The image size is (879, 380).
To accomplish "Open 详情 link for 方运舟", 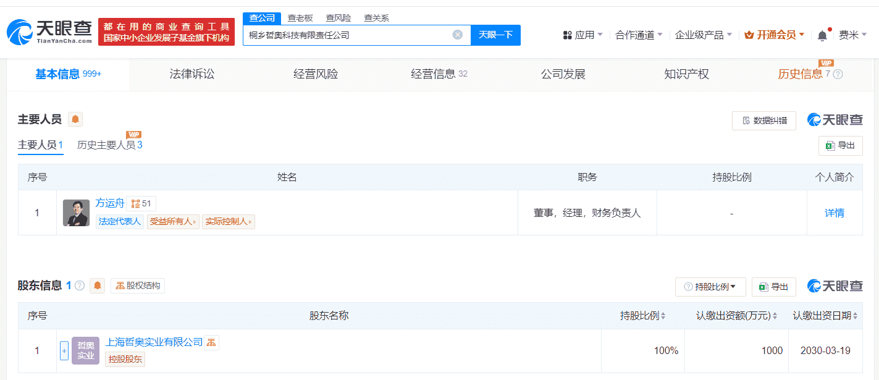I will click(834, 213).
